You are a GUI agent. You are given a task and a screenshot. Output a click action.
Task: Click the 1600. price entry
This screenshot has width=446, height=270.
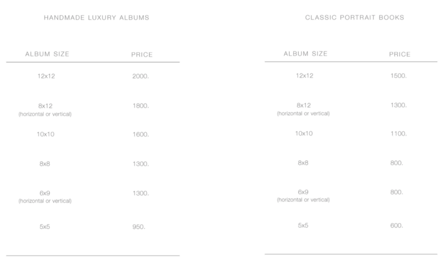(x=140, y=134)
